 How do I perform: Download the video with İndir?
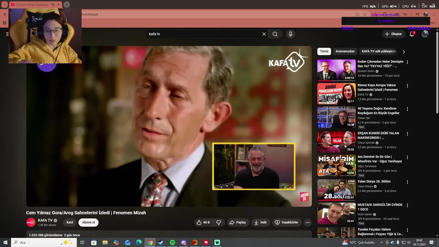click(x=260, y=222)
